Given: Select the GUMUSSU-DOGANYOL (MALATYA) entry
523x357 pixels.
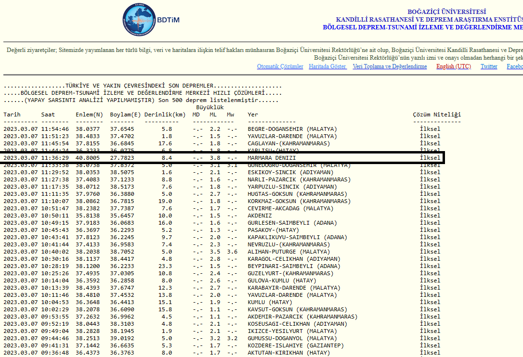Looking at the screenshot, I should [292, 338].
